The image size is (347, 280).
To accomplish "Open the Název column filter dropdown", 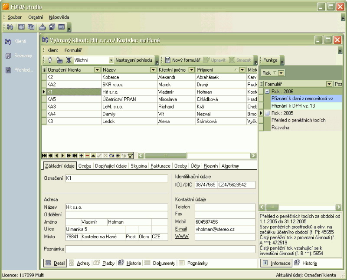I will click(x=153, y=70).
